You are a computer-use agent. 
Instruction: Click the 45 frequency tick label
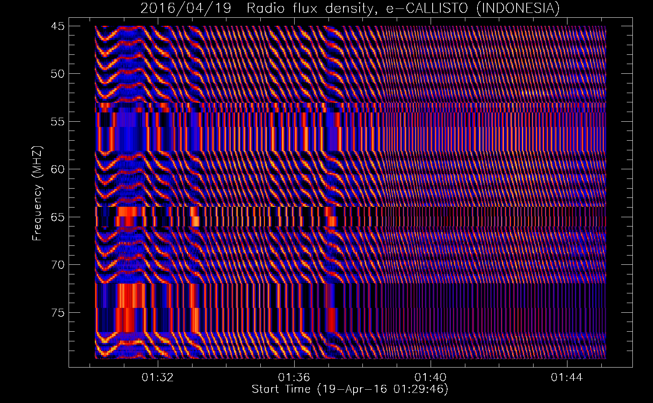click(57, 26)
